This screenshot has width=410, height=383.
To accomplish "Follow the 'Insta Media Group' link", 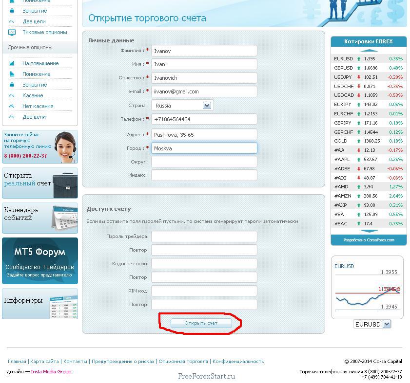I will tap(51, 372).
